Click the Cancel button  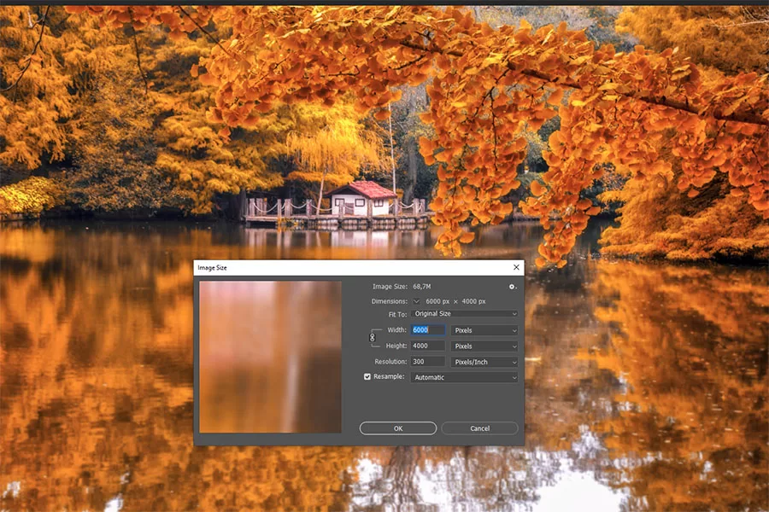[479, 428]
